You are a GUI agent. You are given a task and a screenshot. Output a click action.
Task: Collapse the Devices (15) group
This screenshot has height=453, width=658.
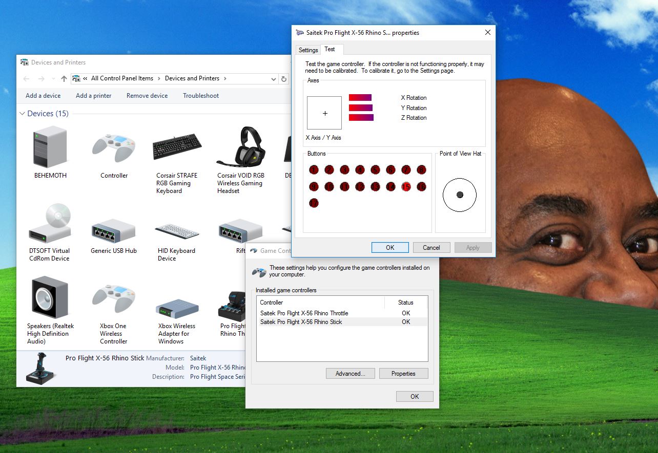point(22,114)
